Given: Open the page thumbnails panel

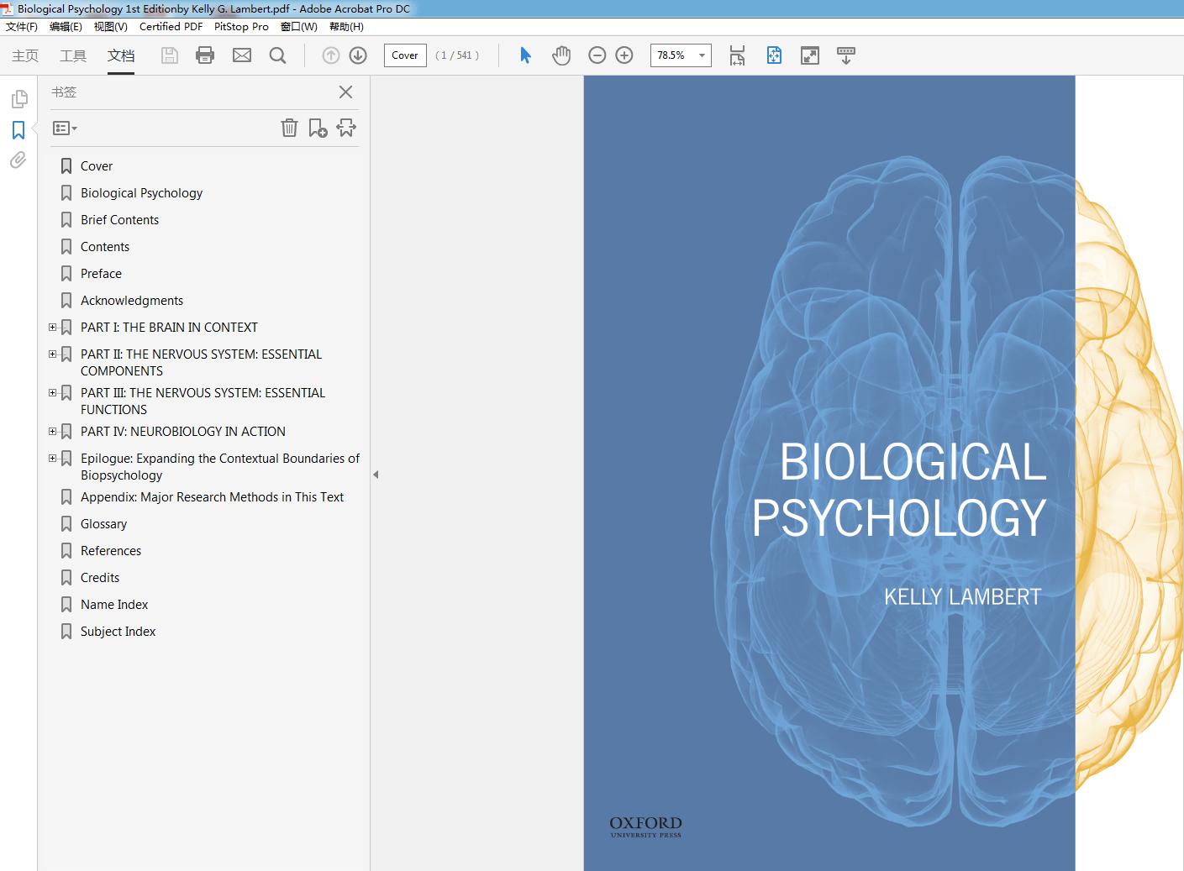Looking at the screenshot, I should pyautogui.click(x=18, y=99).
